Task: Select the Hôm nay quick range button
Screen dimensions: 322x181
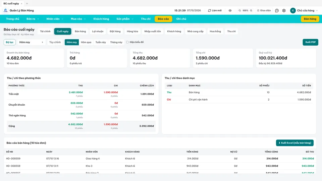Action: click(72, 42)
